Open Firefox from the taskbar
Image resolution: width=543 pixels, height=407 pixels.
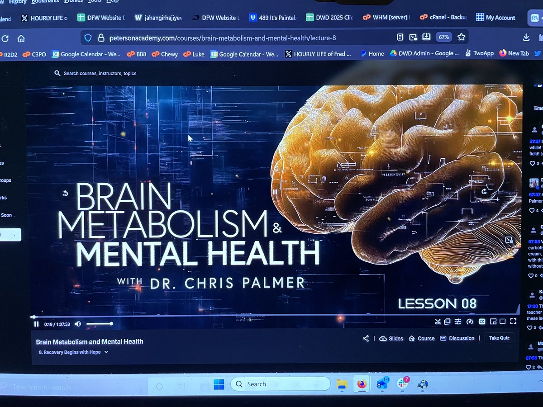point(362,384)
